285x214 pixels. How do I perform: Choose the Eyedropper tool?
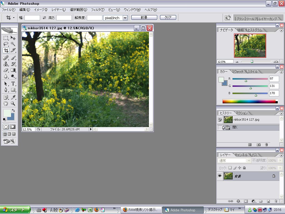(13, 97)
